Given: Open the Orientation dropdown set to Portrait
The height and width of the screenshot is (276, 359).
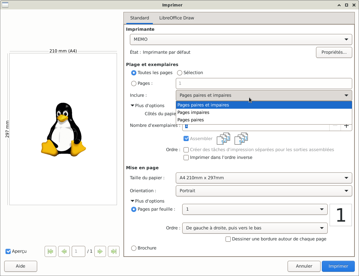Looking at the screenshot, I should tap(264, 191).
